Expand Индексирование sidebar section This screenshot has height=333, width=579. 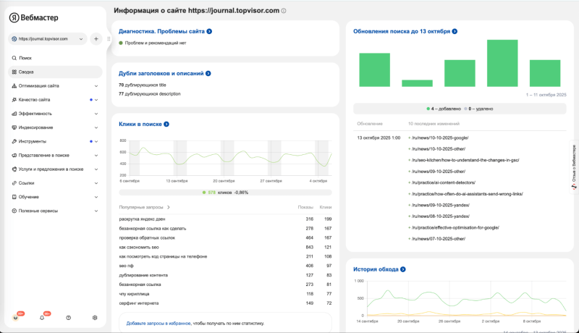(x=96, y=127)
